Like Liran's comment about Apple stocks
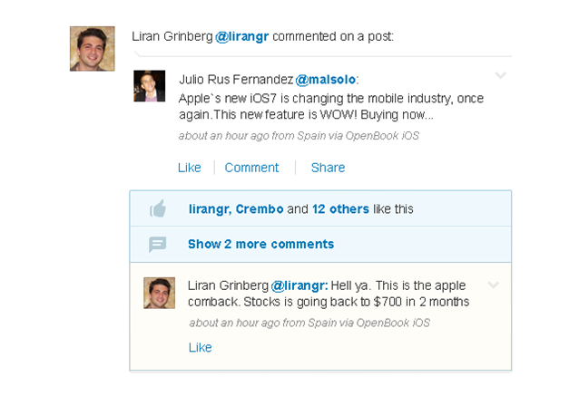The width and height of the screenshot is (579, 396). pyautogui.click(x=201, y=347)
